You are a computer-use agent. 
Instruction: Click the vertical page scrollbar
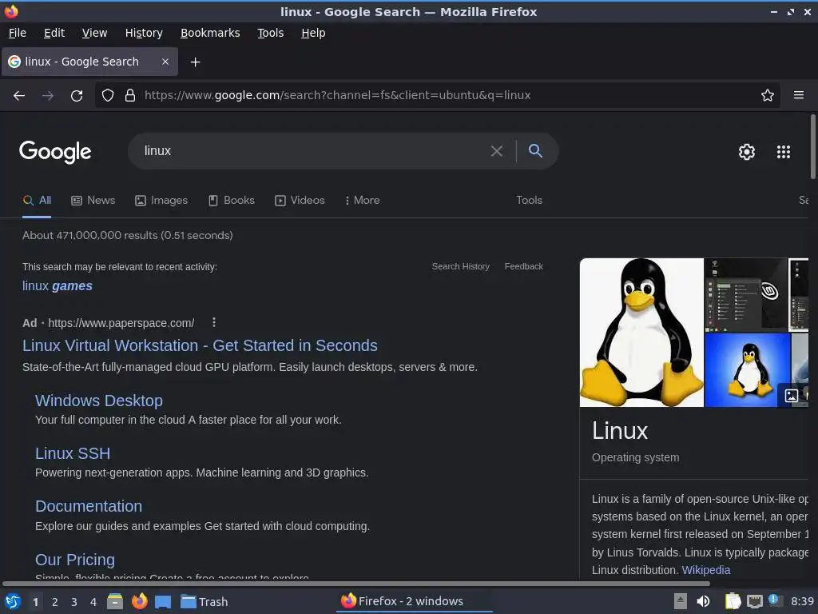(x=812, y=147)
